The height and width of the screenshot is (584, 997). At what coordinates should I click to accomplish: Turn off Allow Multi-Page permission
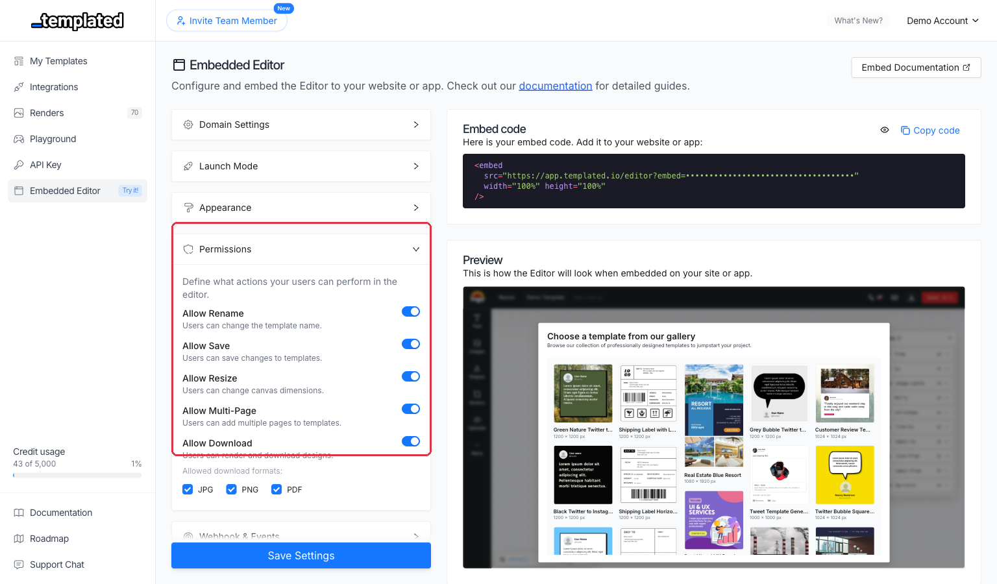coord(411,409)
